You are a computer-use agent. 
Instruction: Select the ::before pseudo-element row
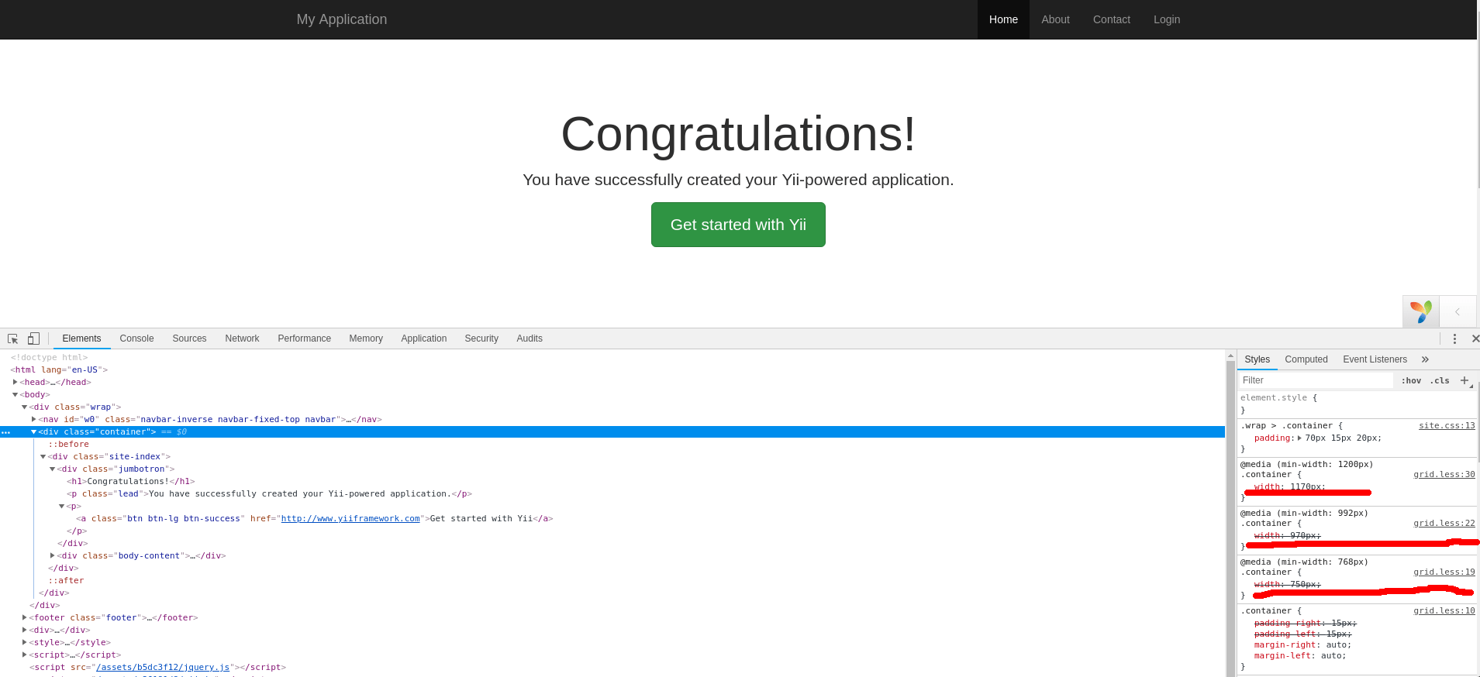tap(69, 444)
